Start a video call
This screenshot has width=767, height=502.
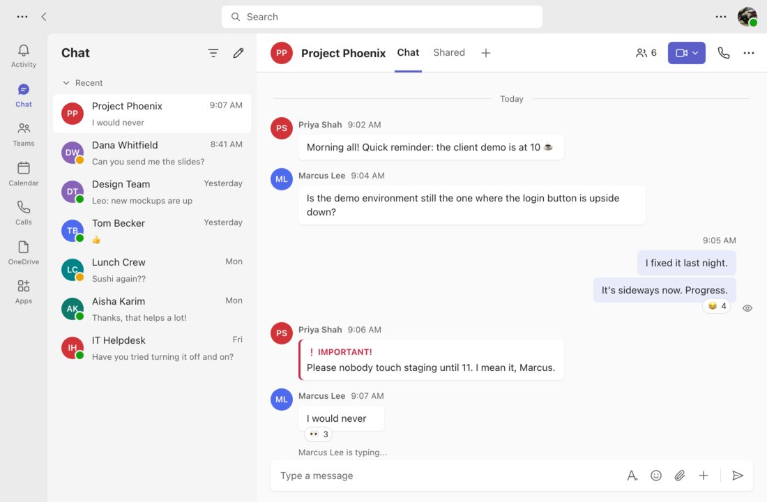(681, 53)
